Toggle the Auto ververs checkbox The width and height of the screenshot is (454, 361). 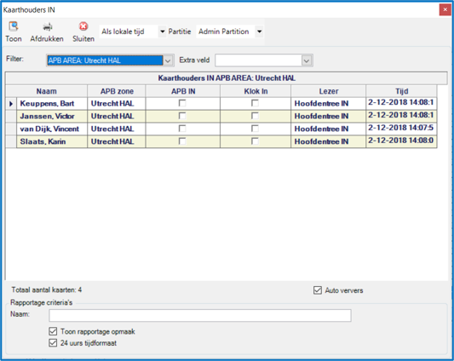(318, 290)
